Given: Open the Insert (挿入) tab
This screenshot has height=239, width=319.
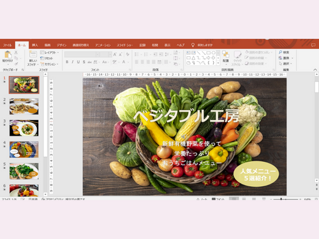Looking at the screenshot, I should tap(35, 45).
